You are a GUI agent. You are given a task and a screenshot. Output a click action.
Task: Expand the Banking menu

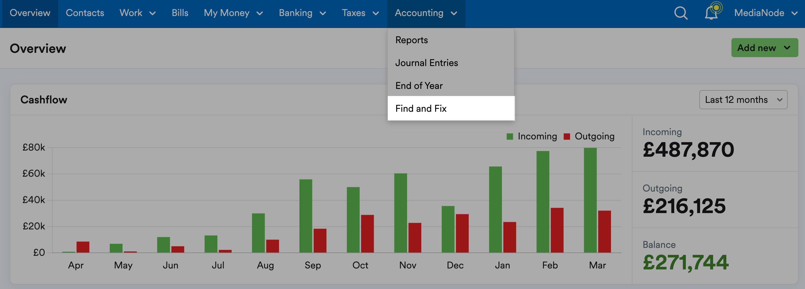tap(302, 13)
